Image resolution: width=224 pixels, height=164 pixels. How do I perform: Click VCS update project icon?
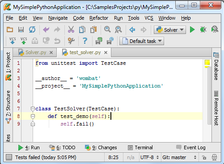(13, 41)
